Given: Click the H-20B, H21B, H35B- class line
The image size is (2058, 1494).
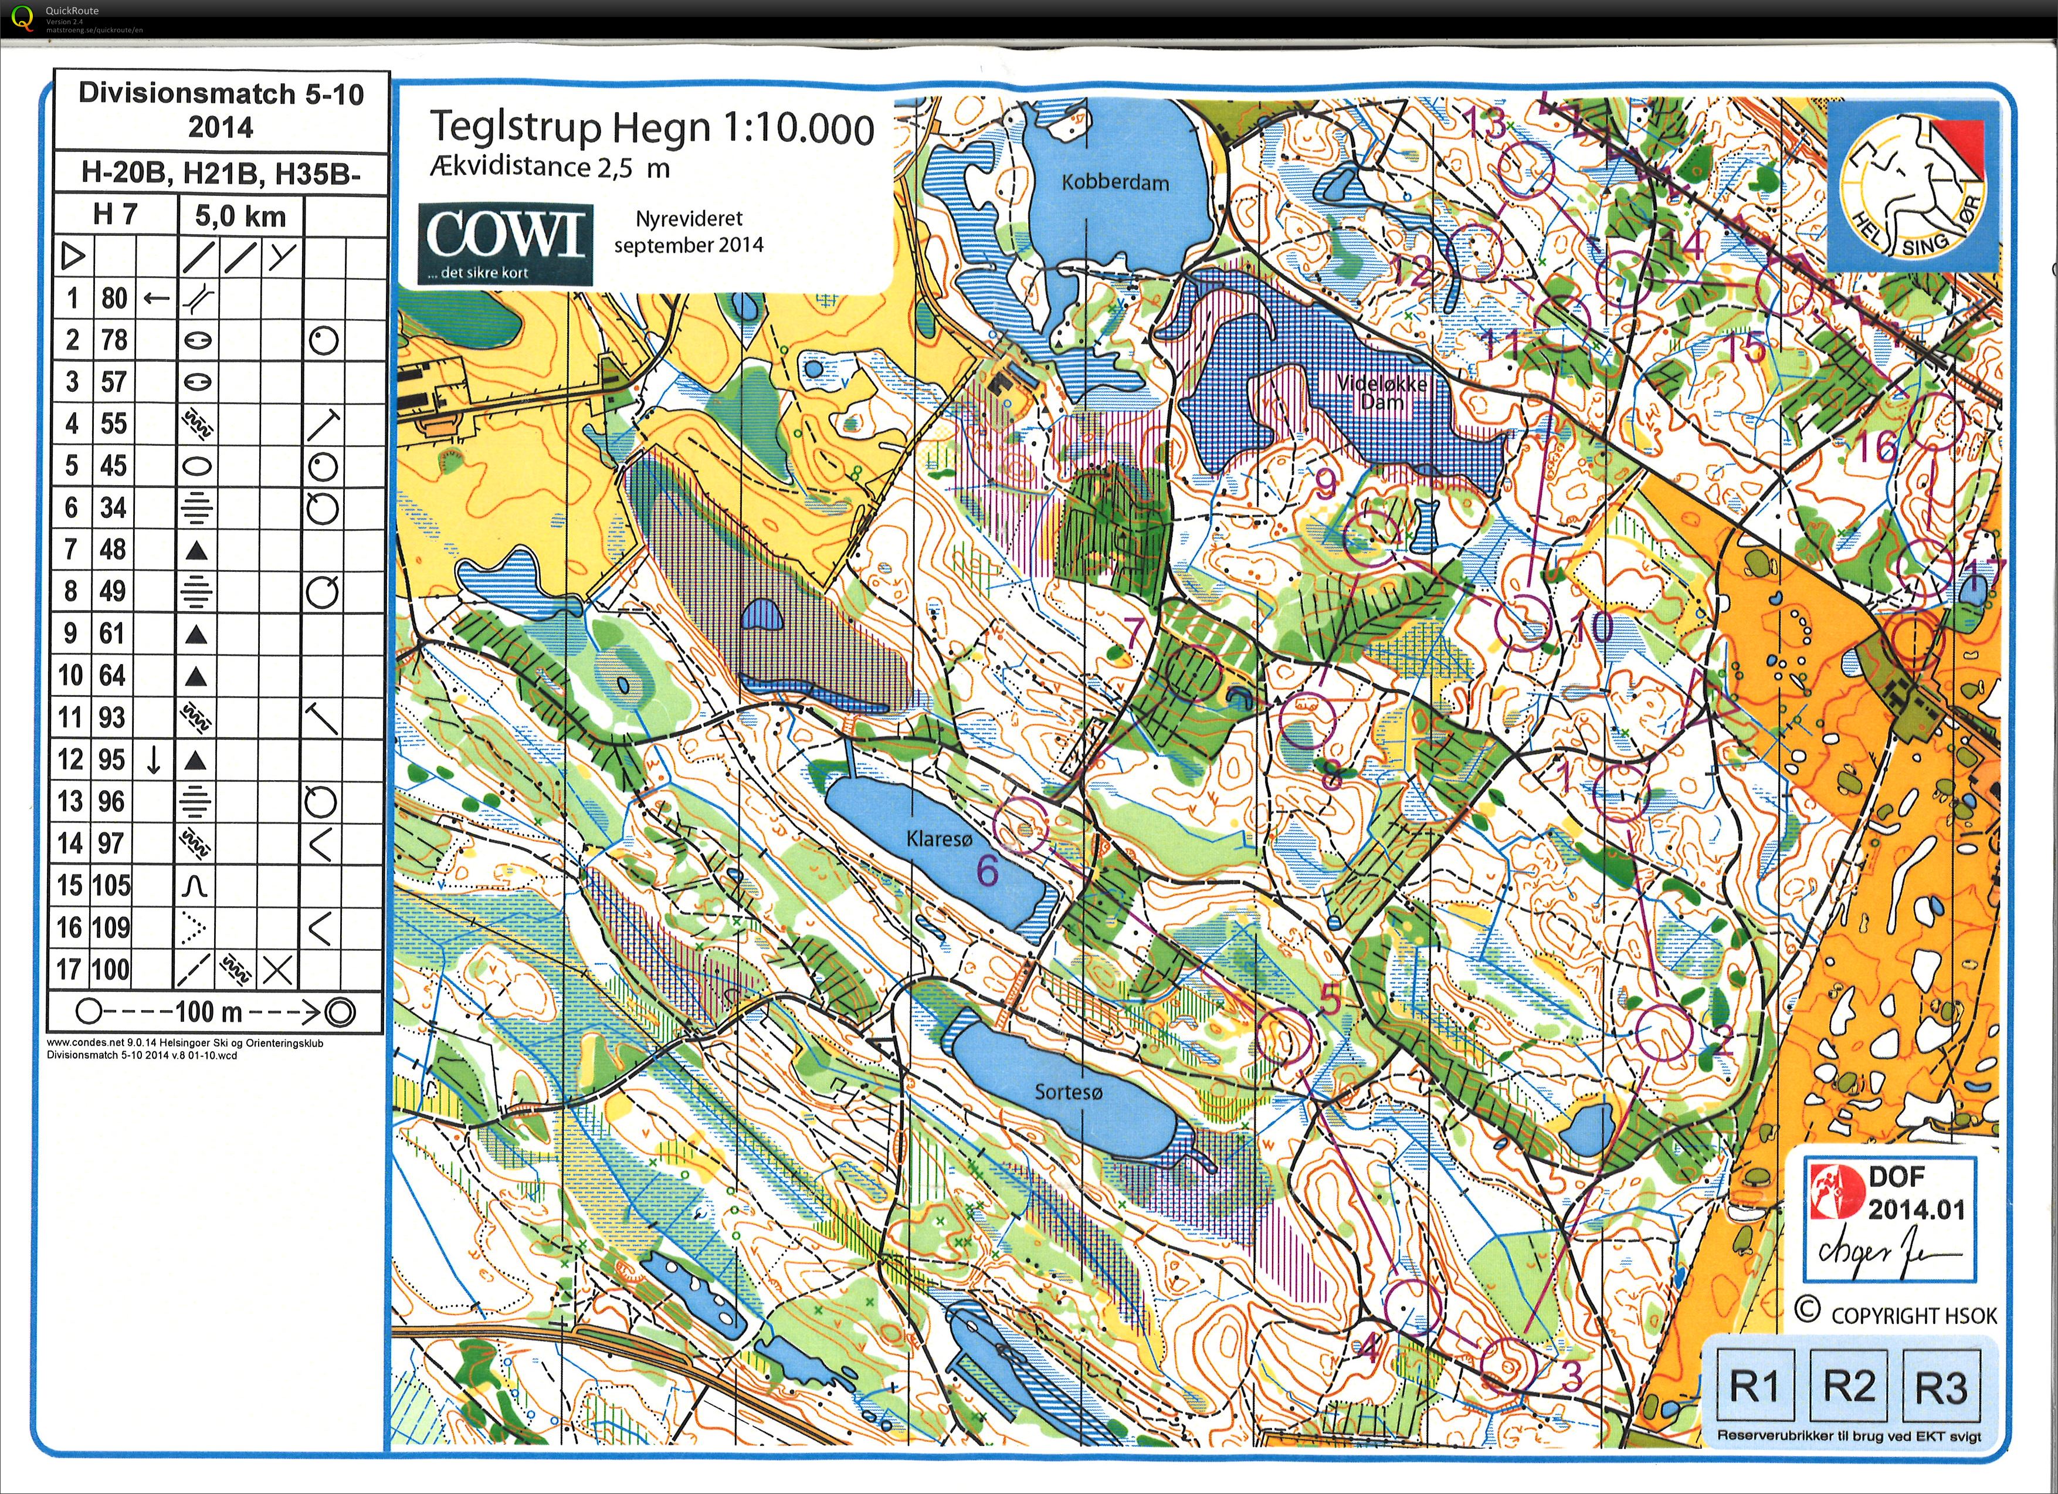Looking at the screenshot, I should point(221,174).
